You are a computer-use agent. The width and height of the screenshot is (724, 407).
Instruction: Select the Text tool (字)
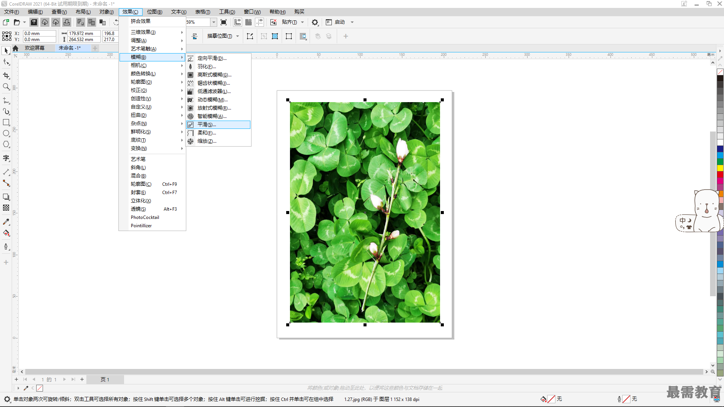6,158
